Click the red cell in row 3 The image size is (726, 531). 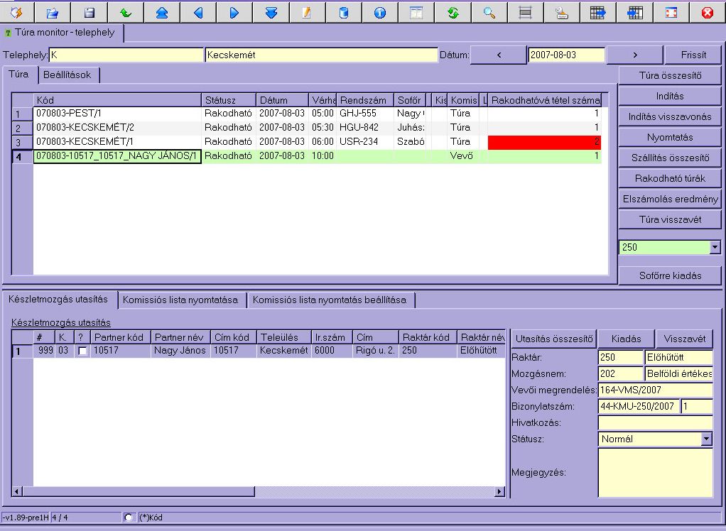[x=544, y=142]
